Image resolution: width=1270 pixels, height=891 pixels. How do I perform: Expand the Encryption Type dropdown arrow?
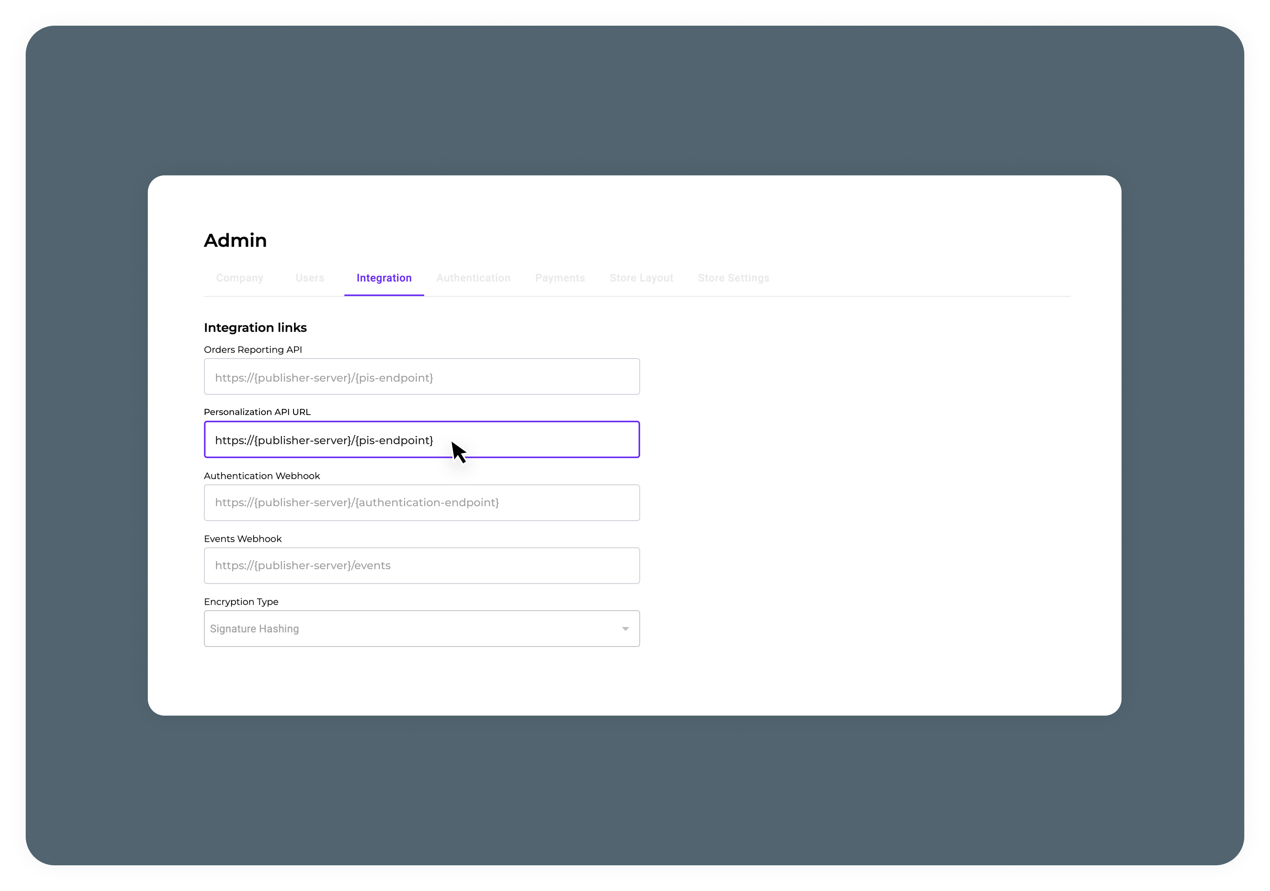[x=625, y=629]
